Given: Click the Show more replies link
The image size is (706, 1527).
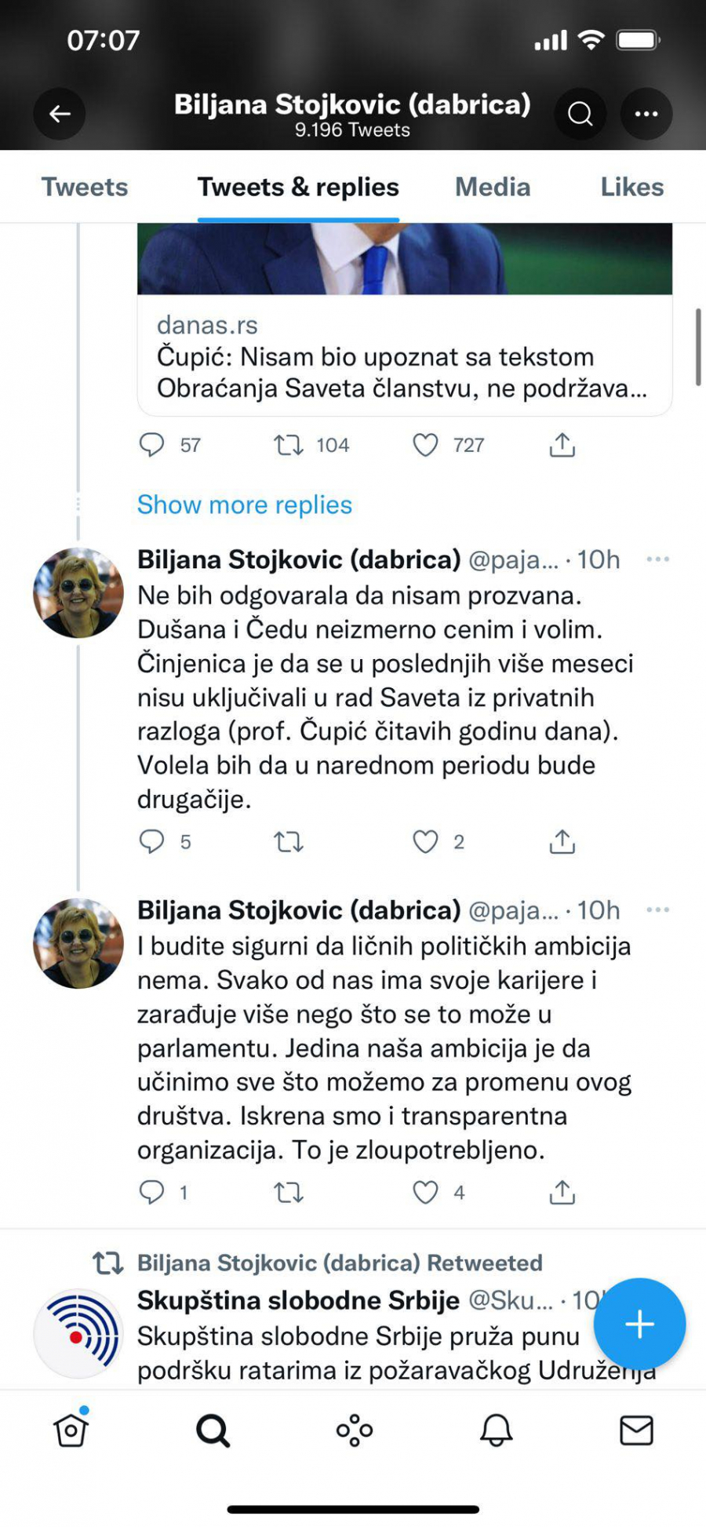Looking at the screenshot, I should (245, 505).
